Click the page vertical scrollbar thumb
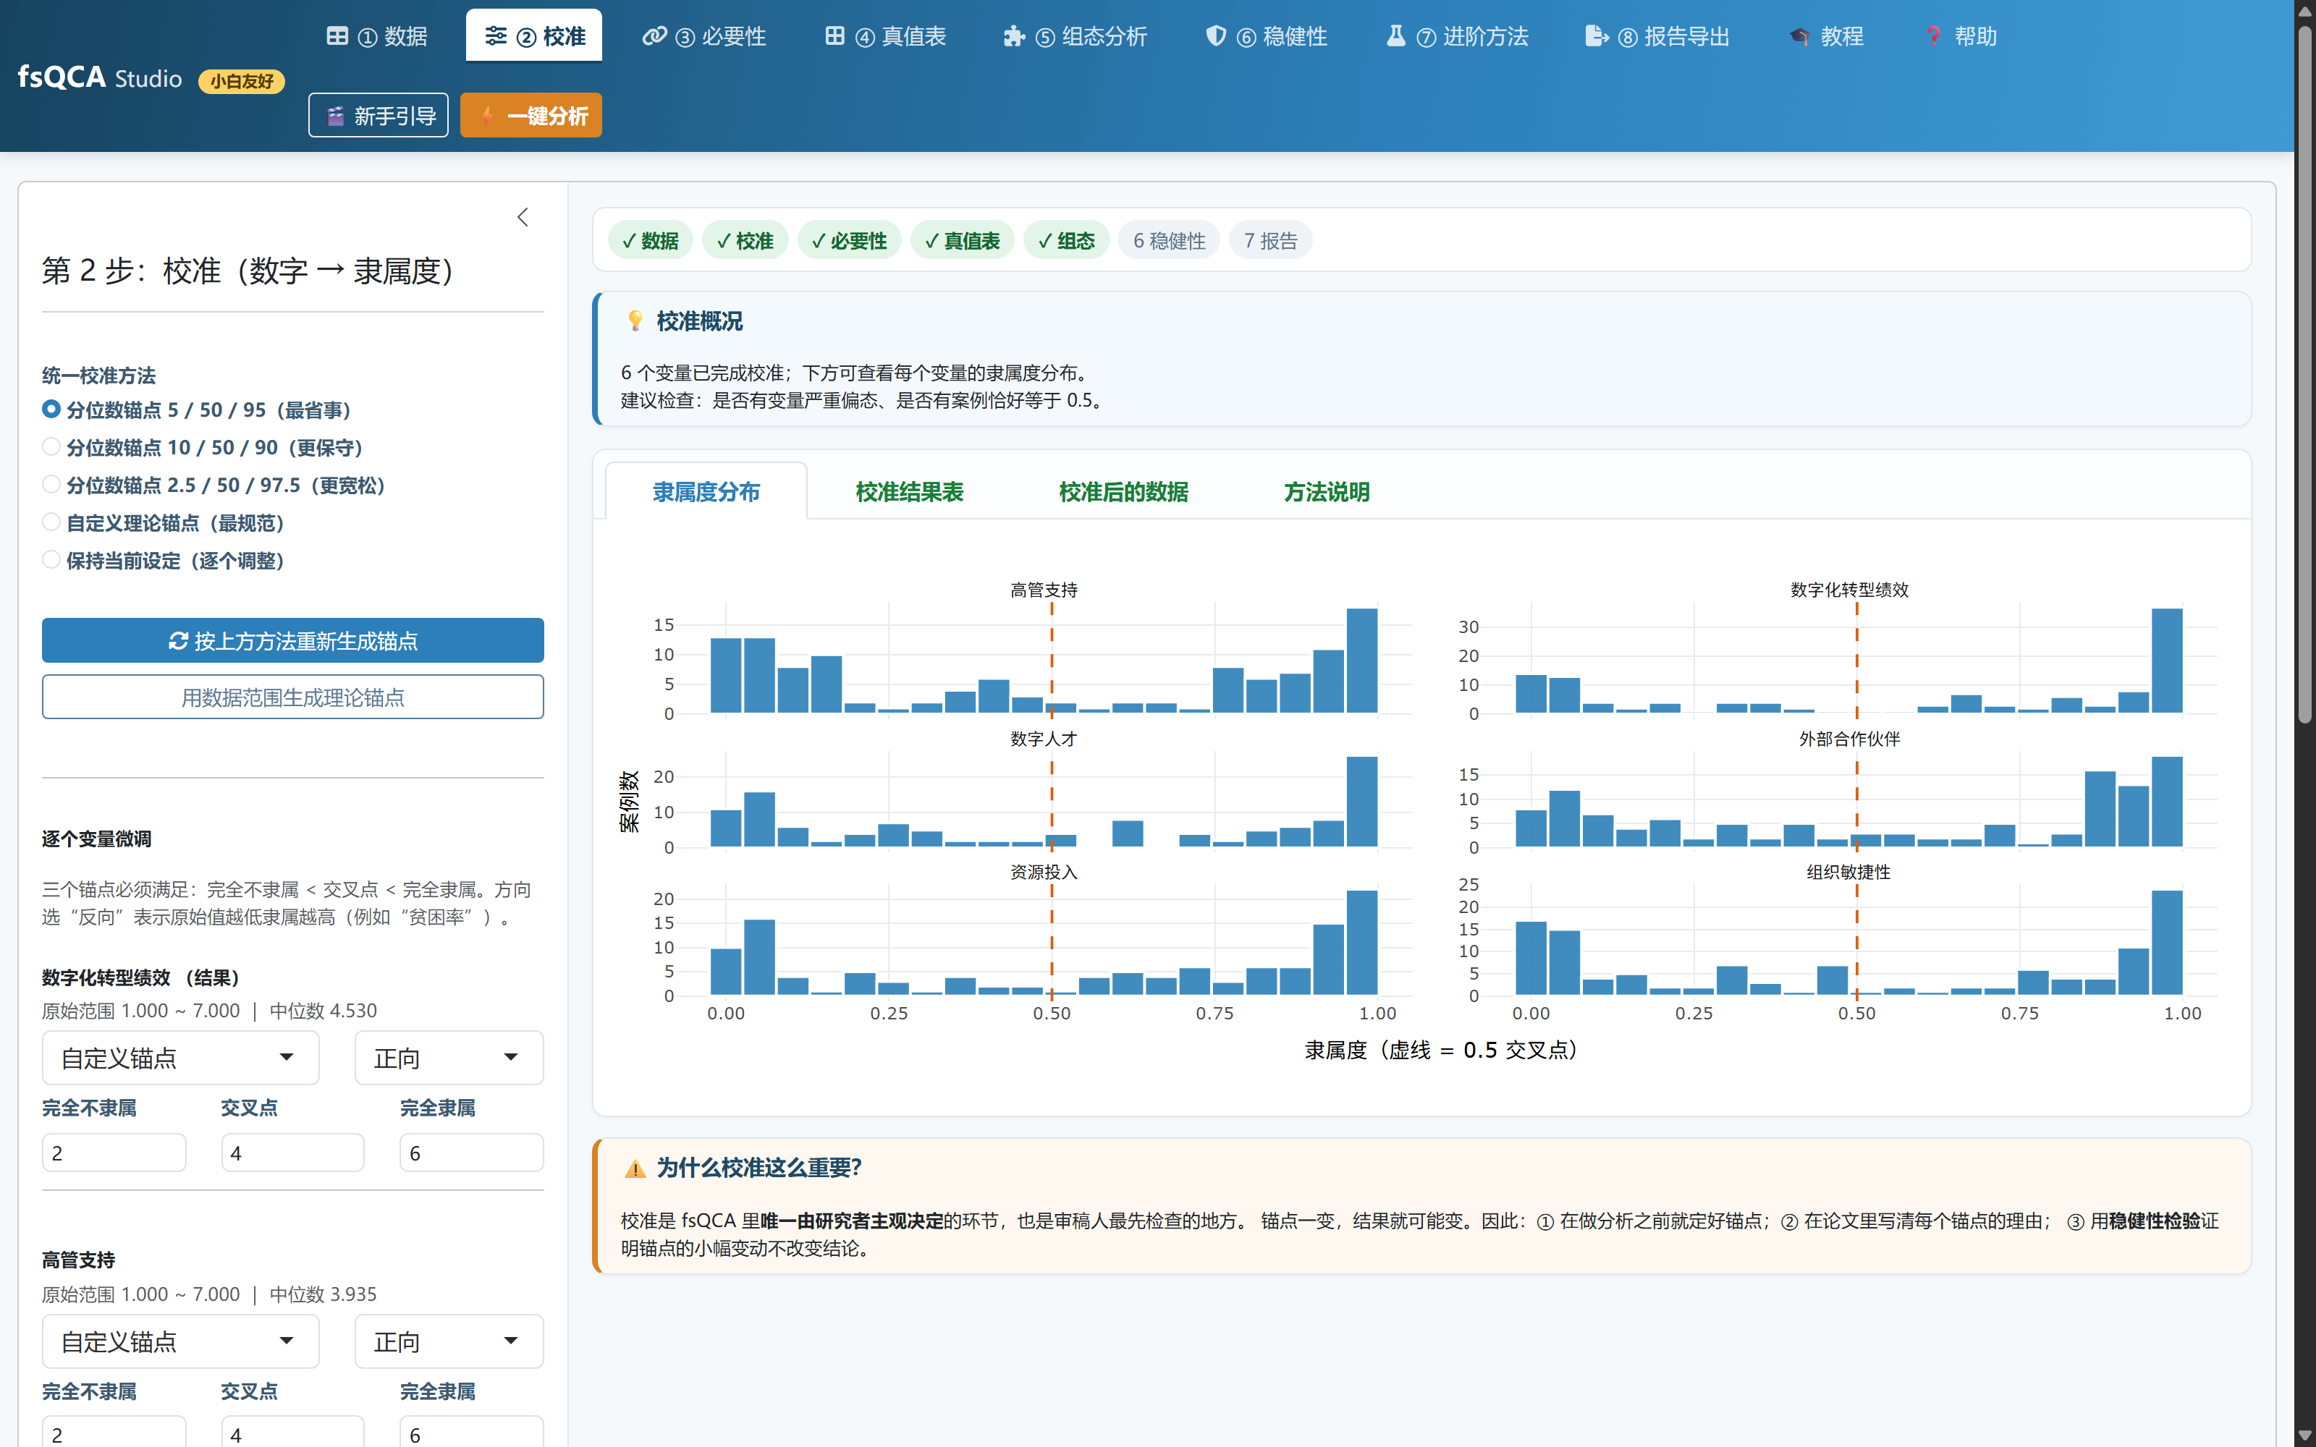The image size is (2316, 1447). pyautogui.click(x=2305, y=373)
